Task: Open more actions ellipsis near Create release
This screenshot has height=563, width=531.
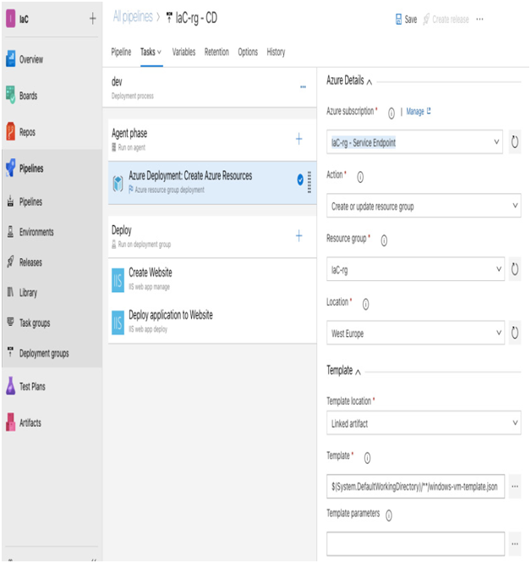Action: 479,19
